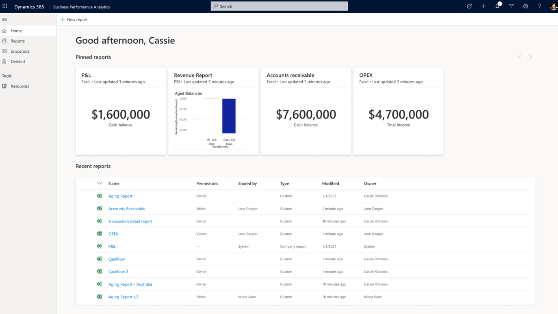Open the Dynamics 365 app launcher waffle
558x314 pixels.
point(5,6)
